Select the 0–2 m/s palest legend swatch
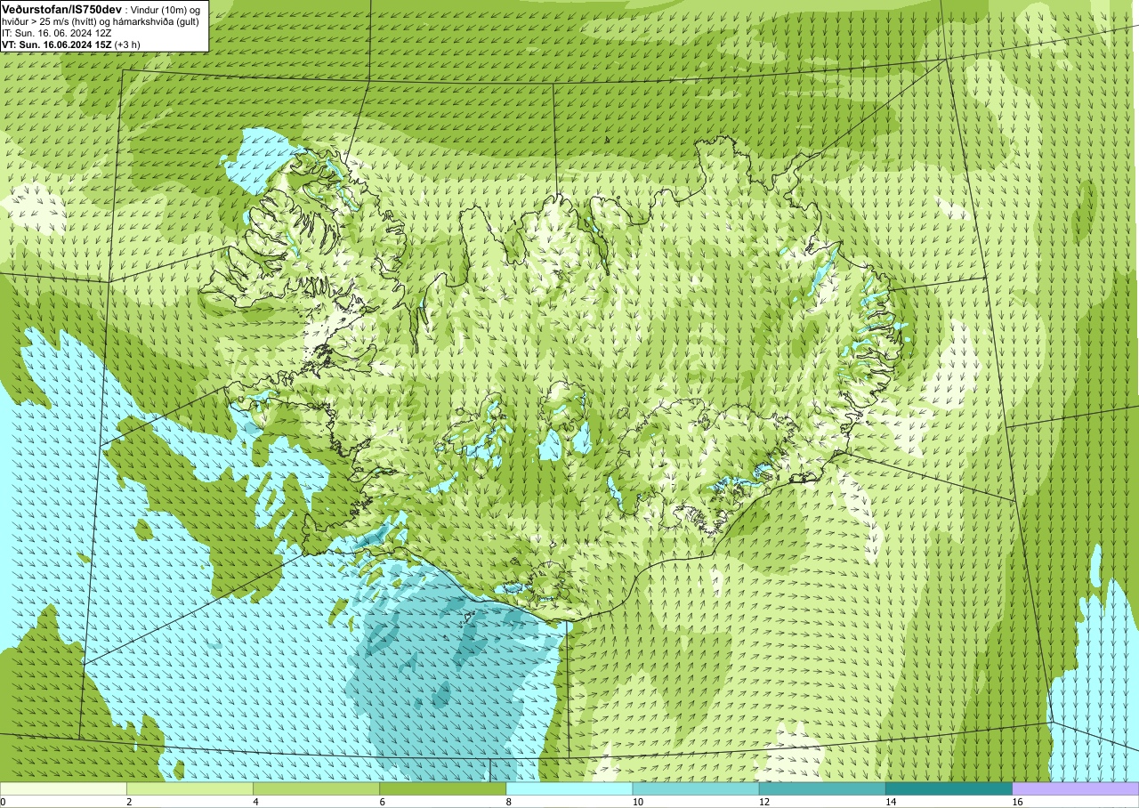Image resolution: width=1139 pixels, height=808 pixels. tap(63, 788)
